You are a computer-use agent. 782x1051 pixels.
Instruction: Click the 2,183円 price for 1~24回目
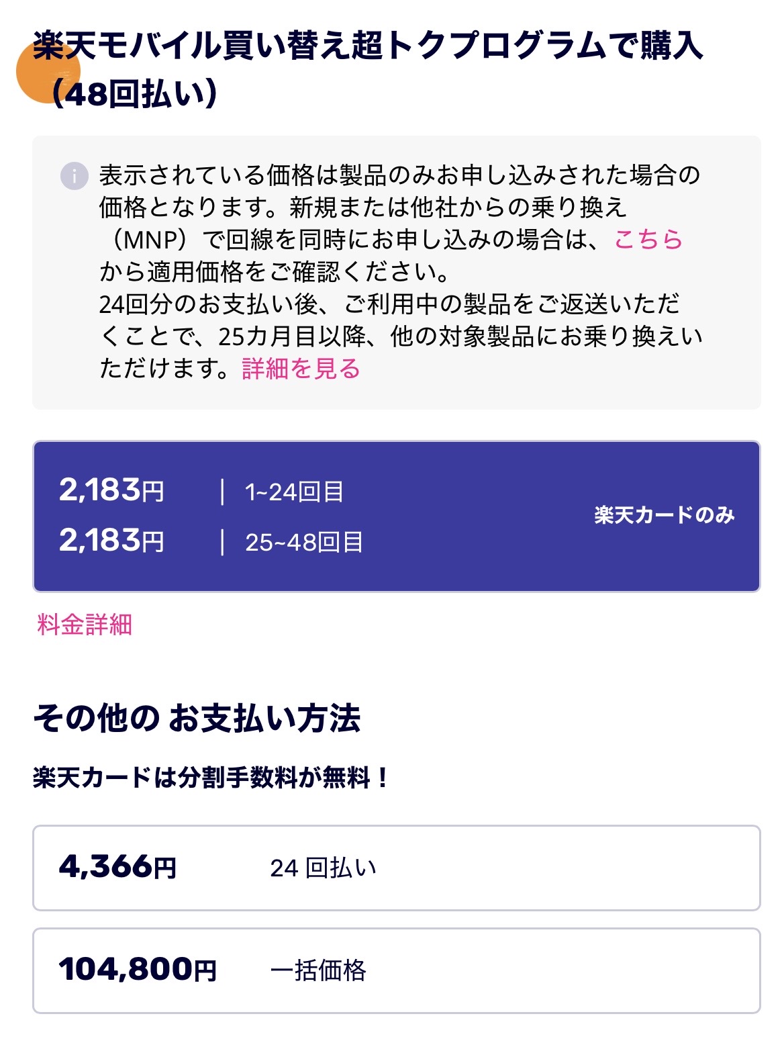tap(111, 490)
